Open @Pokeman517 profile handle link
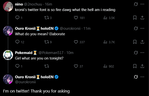 (51, 53)
